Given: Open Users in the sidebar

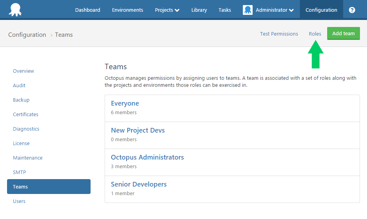Looking at the screenshot, I should [19, 201].
